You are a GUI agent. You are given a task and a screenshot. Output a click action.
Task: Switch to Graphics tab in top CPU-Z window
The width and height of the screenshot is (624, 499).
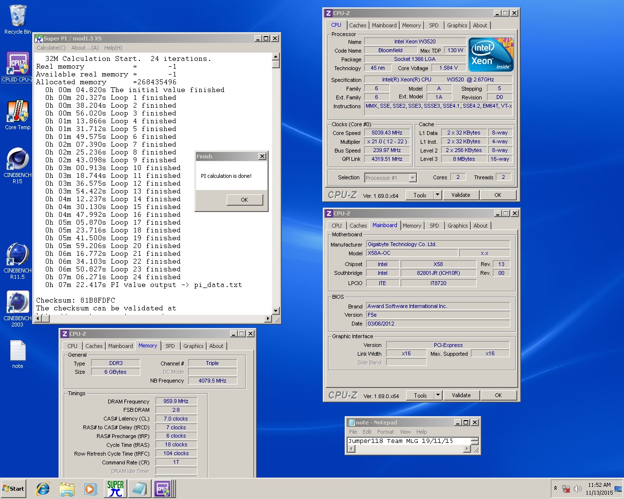[457, 25]
